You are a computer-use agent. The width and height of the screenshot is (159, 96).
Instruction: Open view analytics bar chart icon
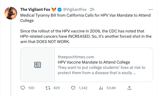[101, 88]
